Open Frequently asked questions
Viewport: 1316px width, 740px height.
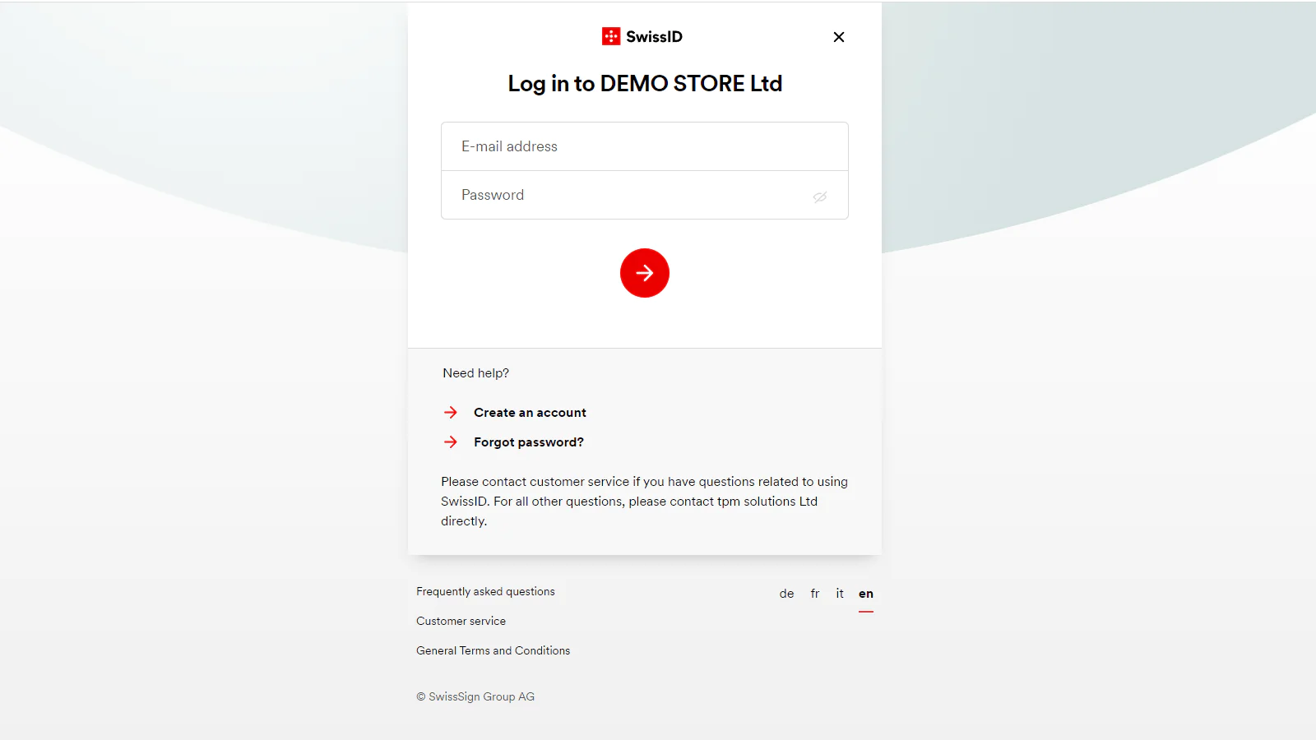pyautogui.click(x=485, y=591)
